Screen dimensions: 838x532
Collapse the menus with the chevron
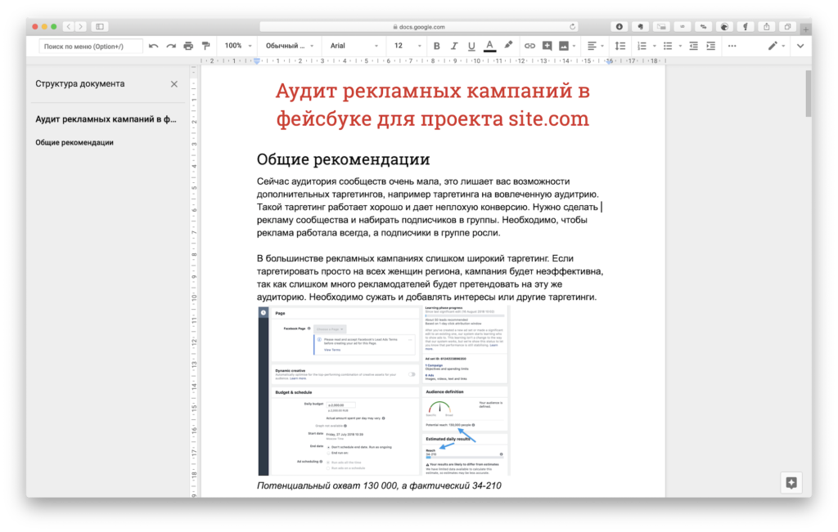point(800,47)
